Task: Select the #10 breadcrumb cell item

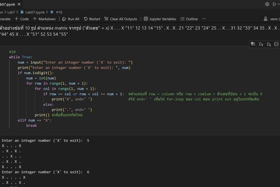Action: [59, 12]
